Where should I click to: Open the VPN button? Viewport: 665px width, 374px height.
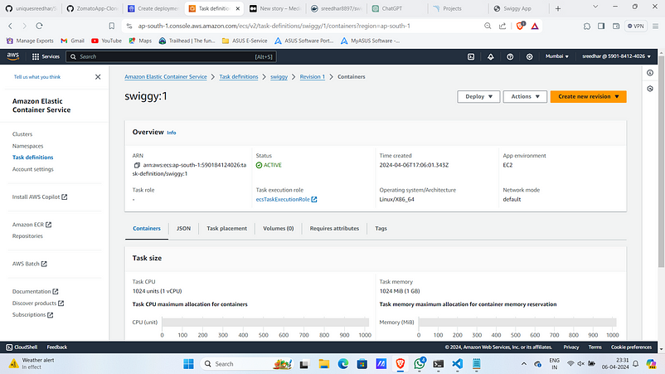click(x=635, y=26)
